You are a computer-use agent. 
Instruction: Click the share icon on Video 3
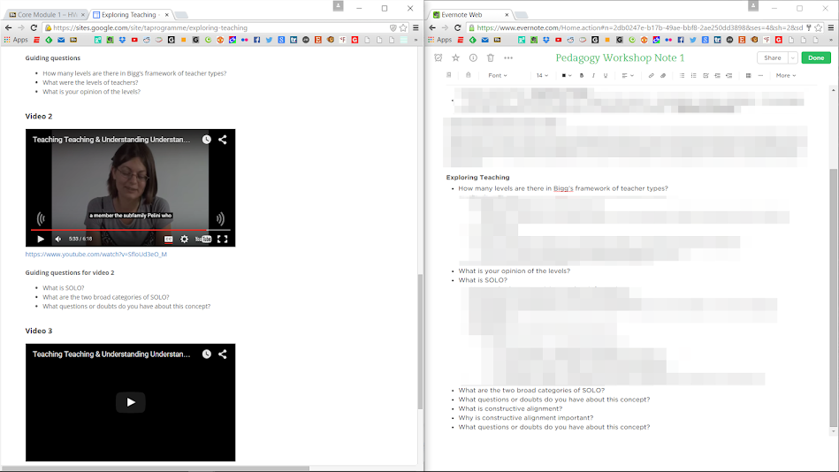(x=223, y=354)
